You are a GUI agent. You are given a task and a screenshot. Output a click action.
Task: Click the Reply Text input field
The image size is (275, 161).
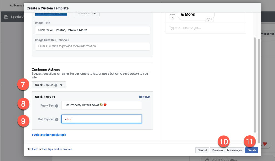(x=101, y=105)
